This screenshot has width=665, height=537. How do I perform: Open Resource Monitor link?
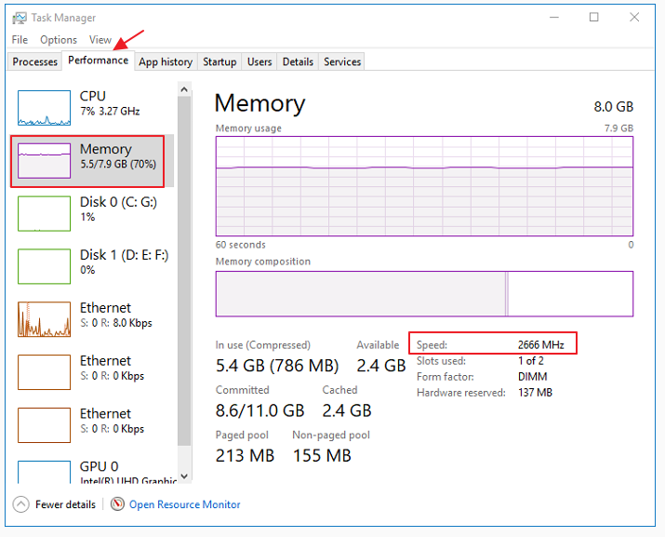point(184,504)
